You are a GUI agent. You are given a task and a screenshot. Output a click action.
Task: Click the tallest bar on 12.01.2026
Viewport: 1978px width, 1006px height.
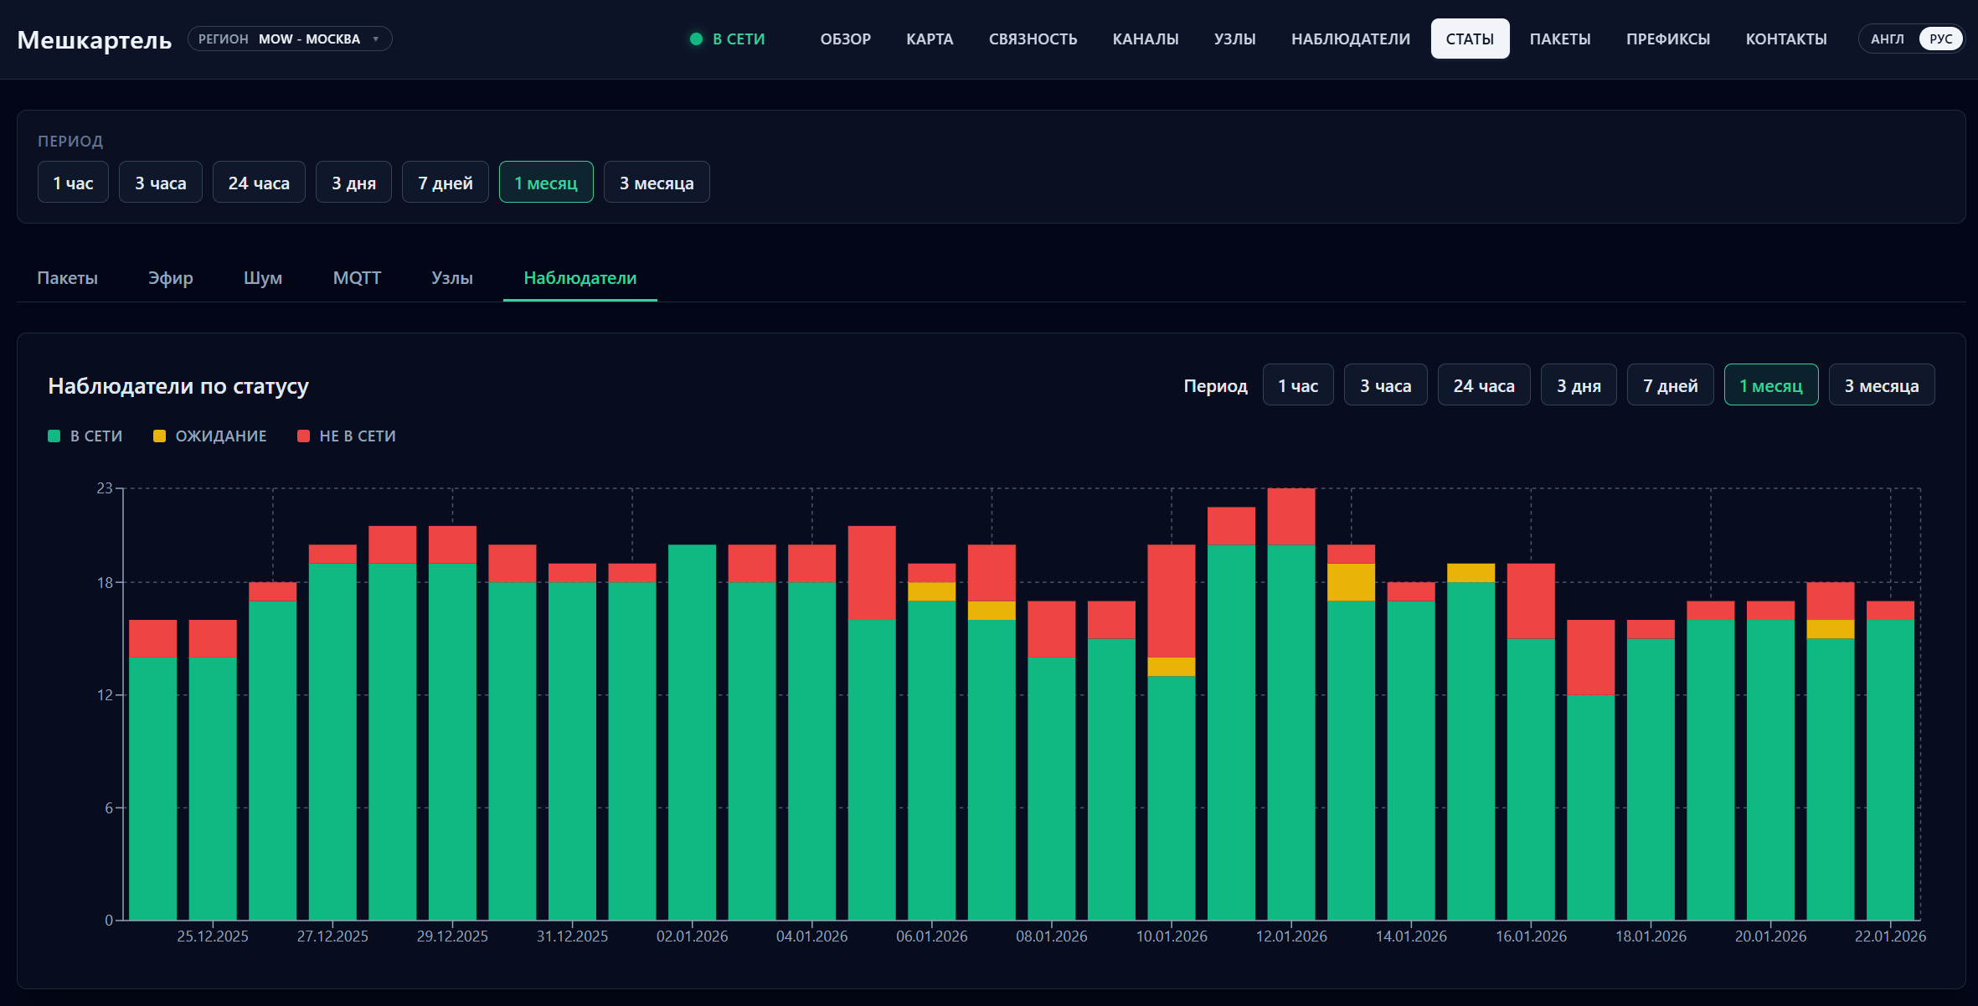pos(1291,704)
